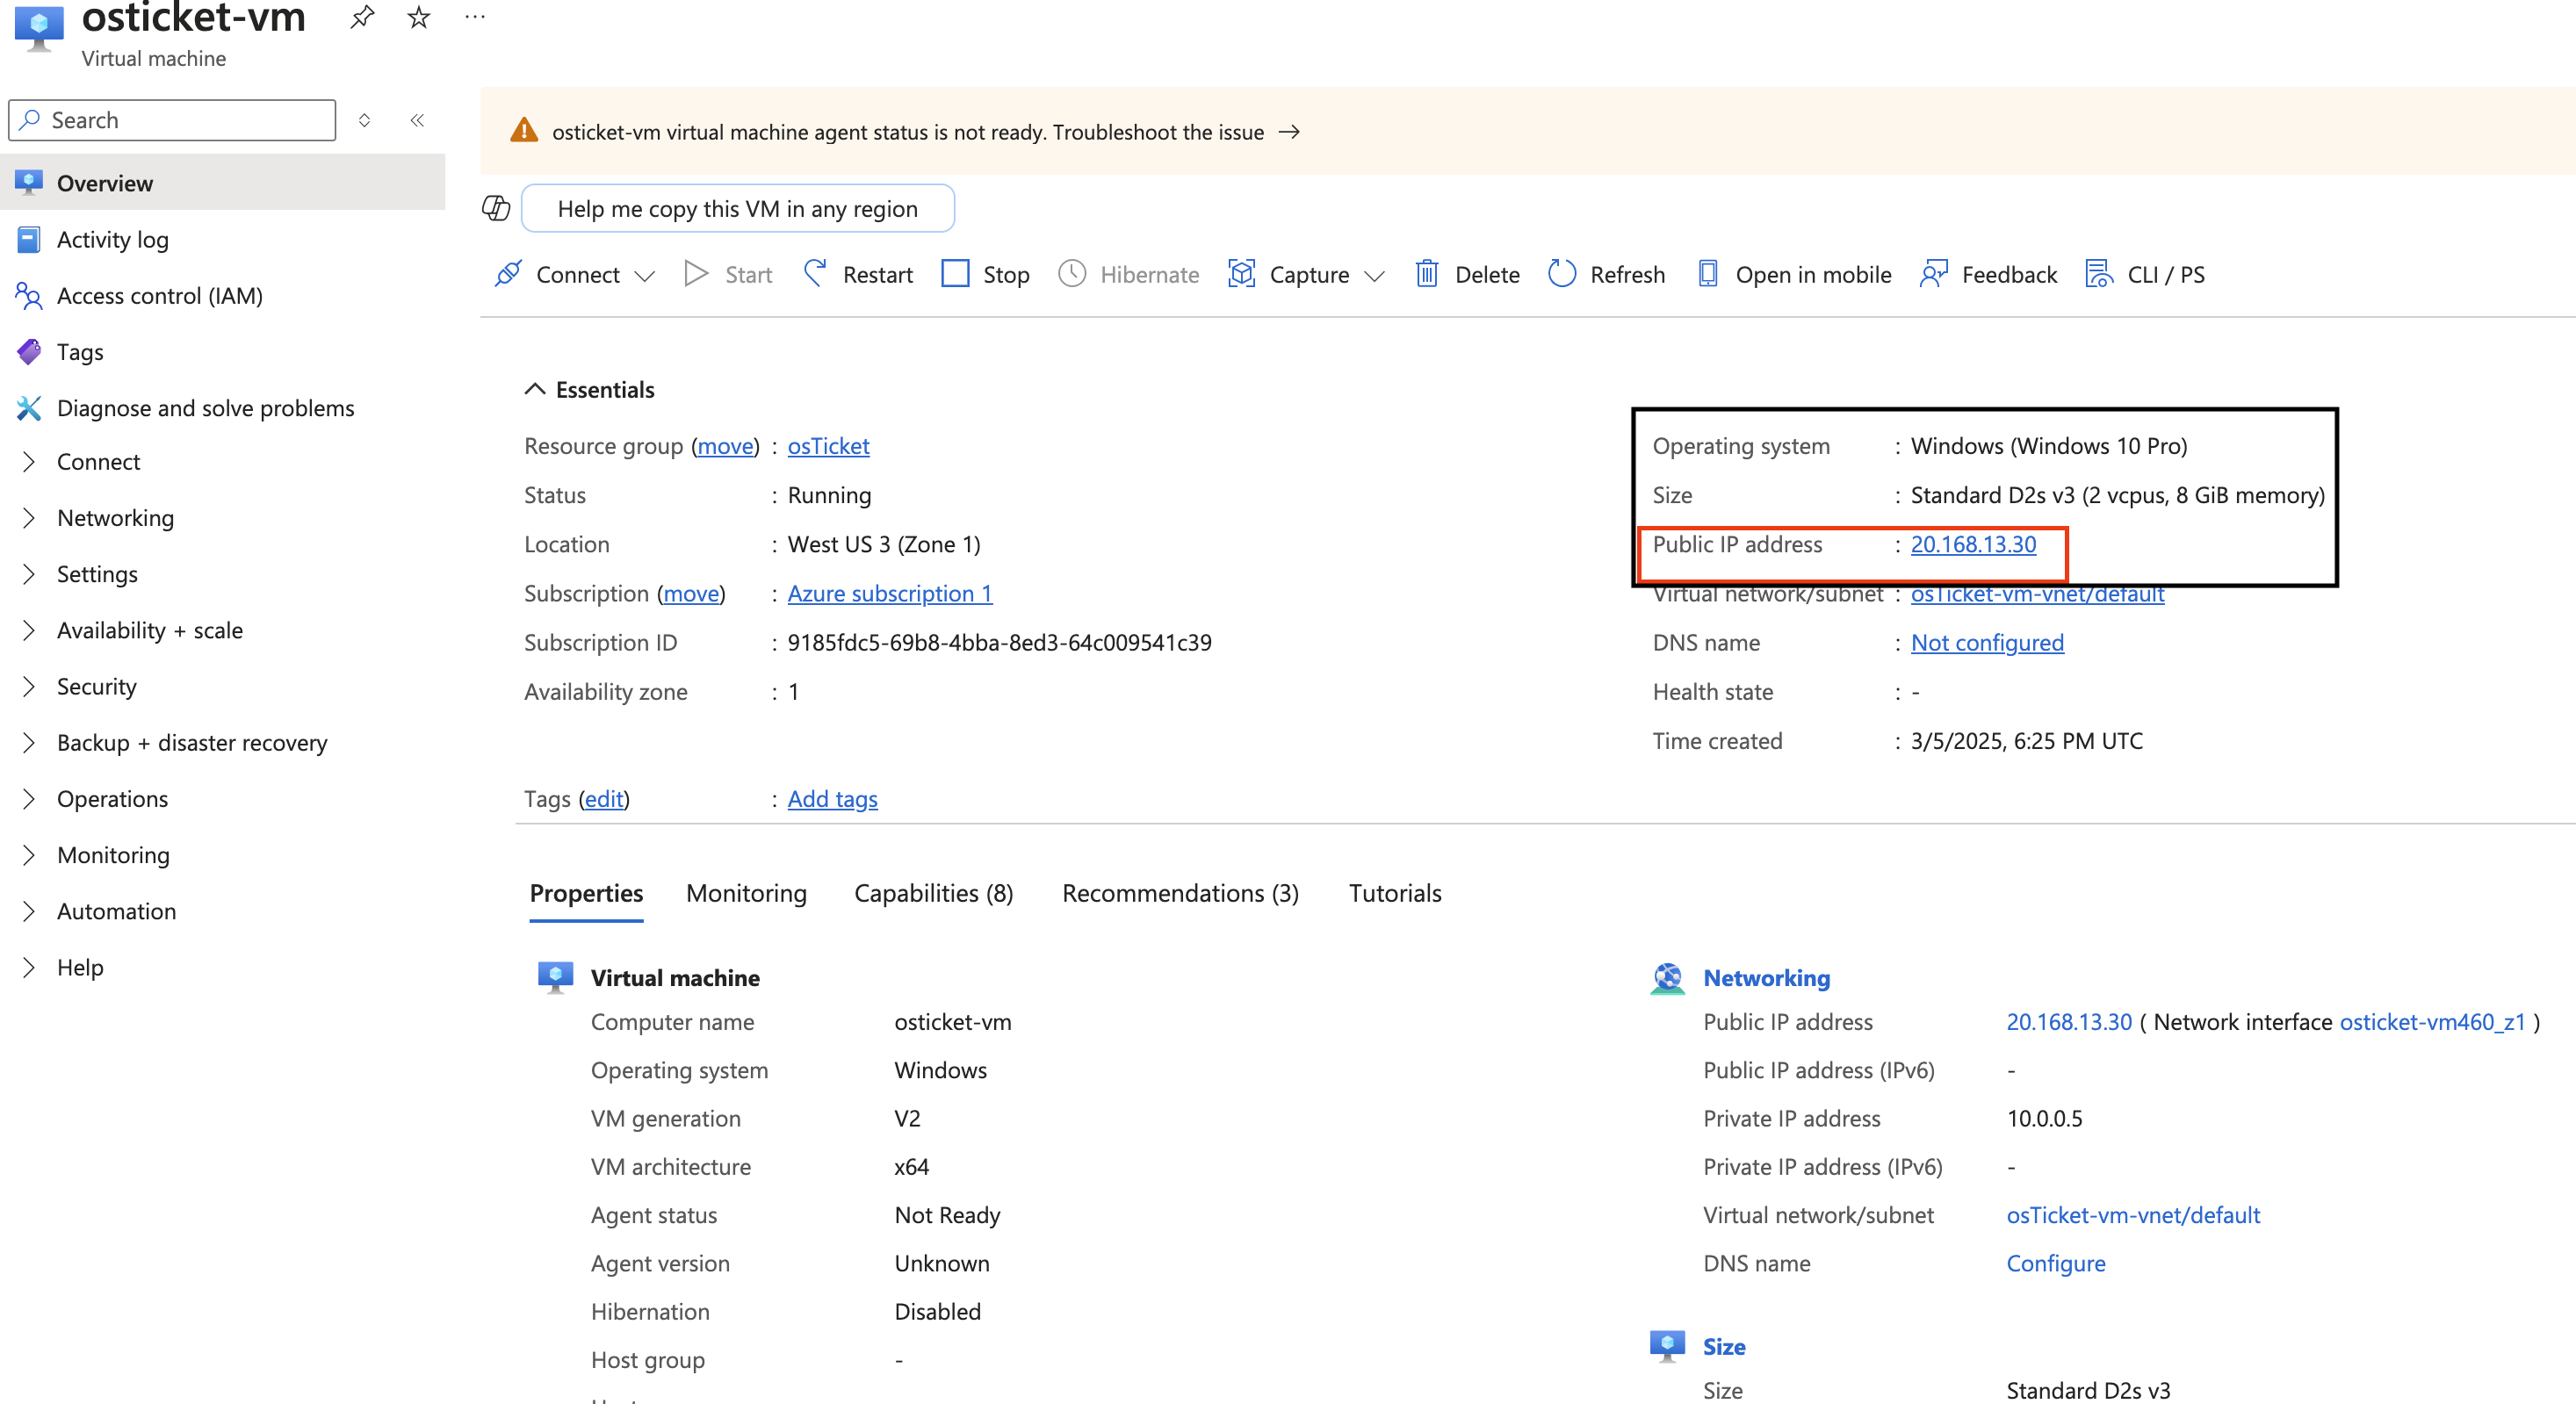The image size is (2576, 1404).
Task: Favorite osticket-vm with the star icon
Action: [418, 17]
